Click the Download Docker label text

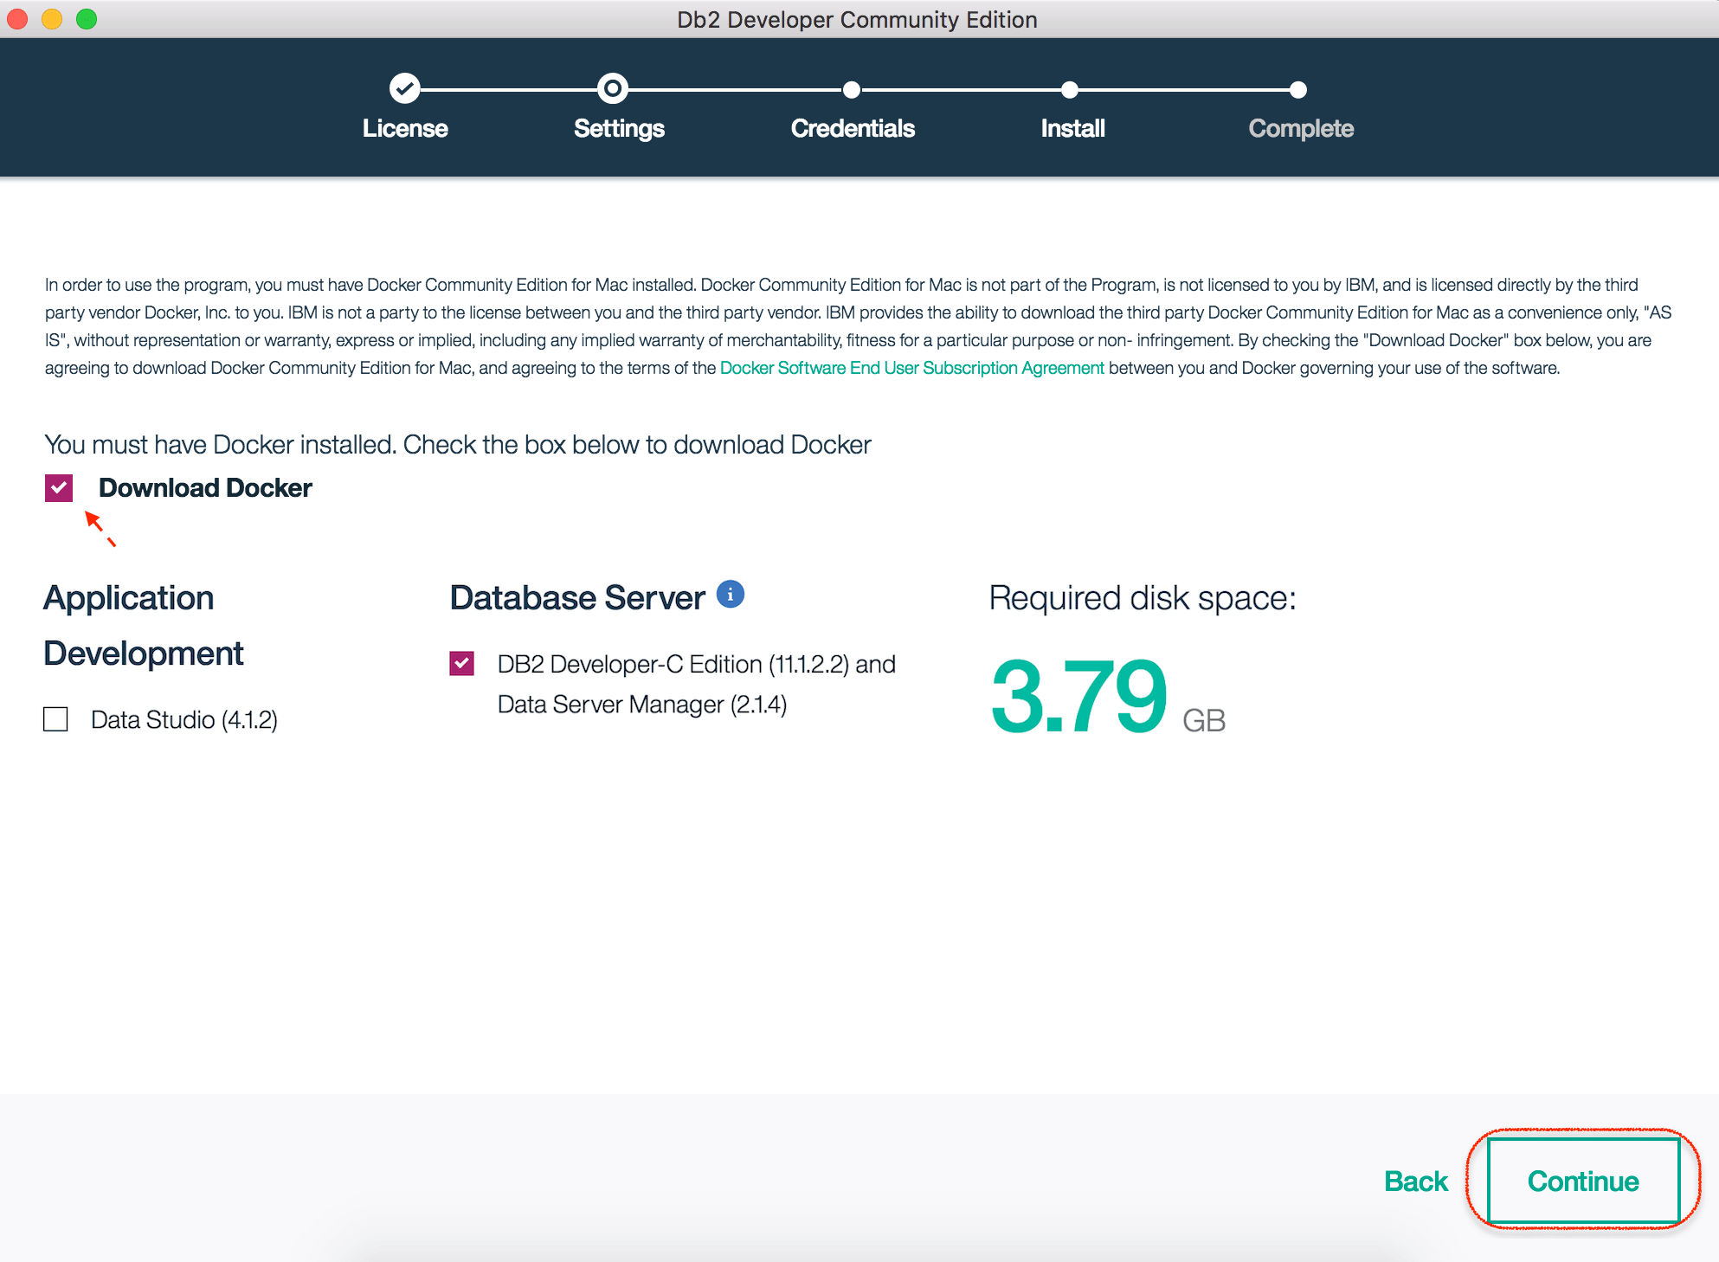click(x=205, y=488)
